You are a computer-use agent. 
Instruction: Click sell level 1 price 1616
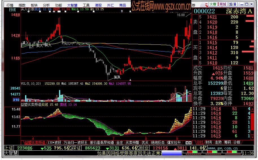[x=212, y=37]
